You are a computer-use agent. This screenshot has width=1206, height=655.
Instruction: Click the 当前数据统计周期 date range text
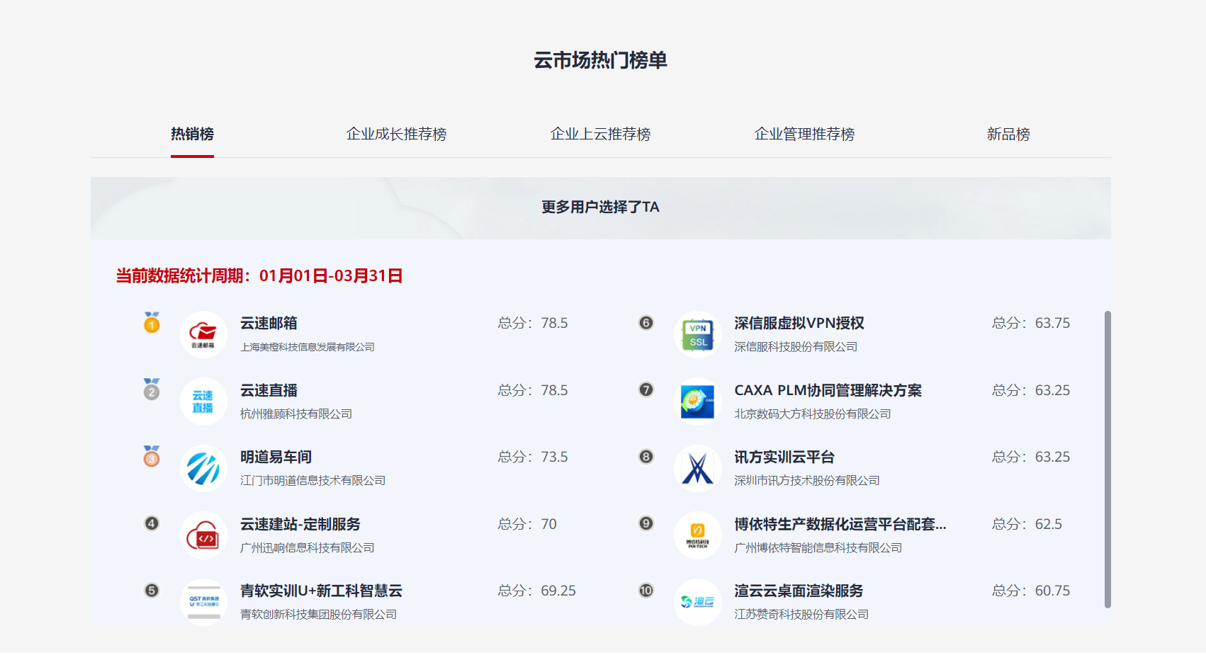(x=259, y=275)
